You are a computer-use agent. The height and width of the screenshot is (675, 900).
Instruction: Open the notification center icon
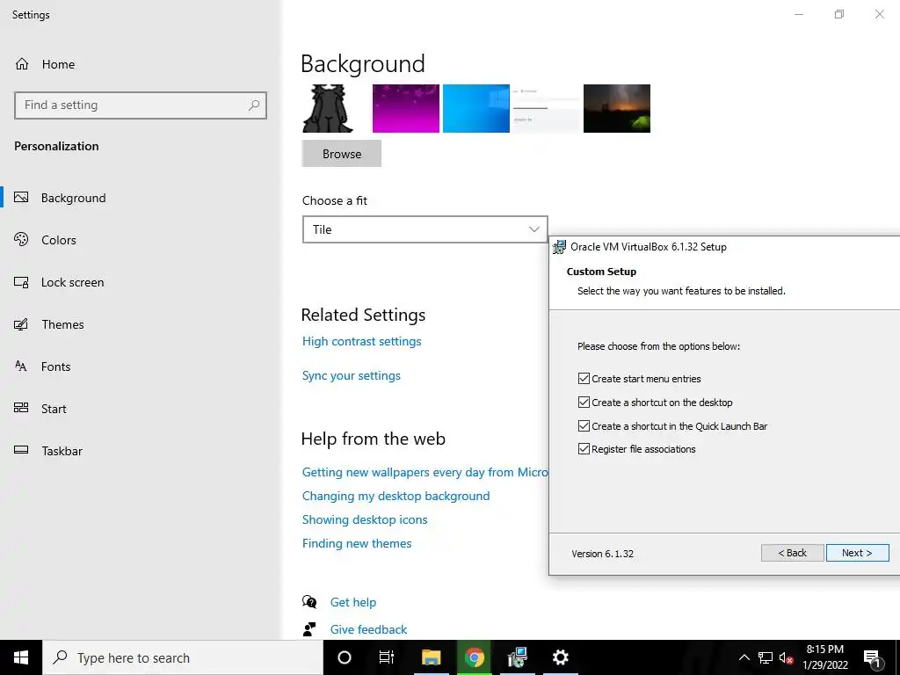[x=873, y=657]
